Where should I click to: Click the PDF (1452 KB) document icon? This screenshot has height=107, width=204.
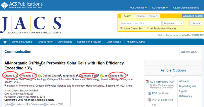coord(150,93)
